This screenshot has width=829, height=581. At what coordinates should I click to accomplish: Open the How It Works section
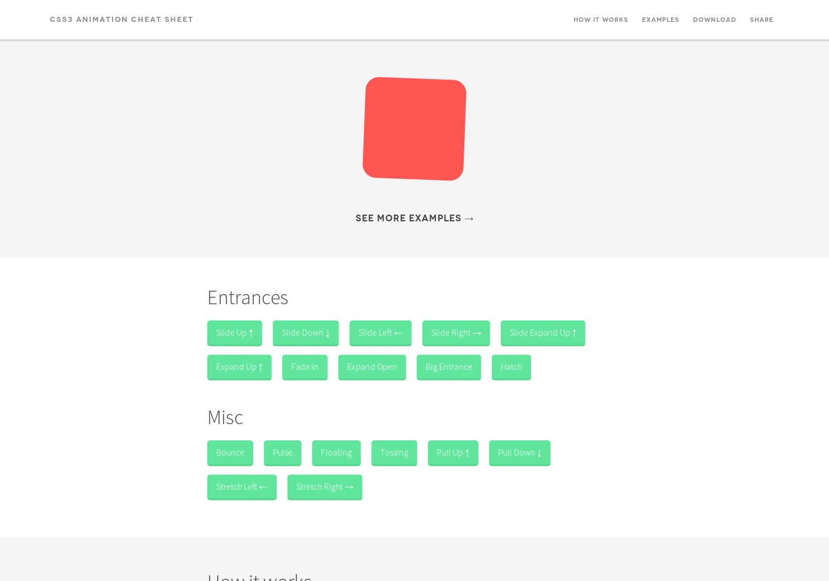(600, 20)
